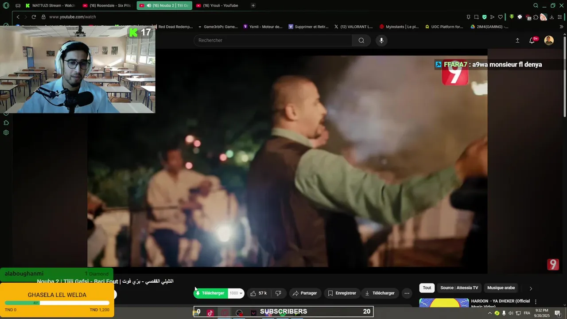Viewport: 567px width, 319px height.
Task: Click the Rechercher search field
Action: 273,40
